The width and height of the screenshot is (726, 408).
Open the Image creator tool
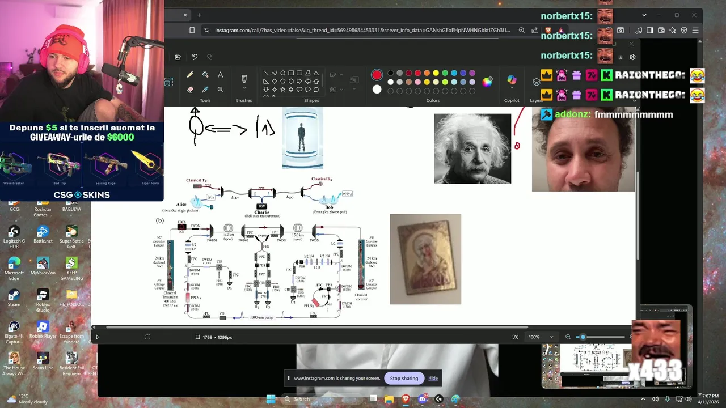[168, 82]
